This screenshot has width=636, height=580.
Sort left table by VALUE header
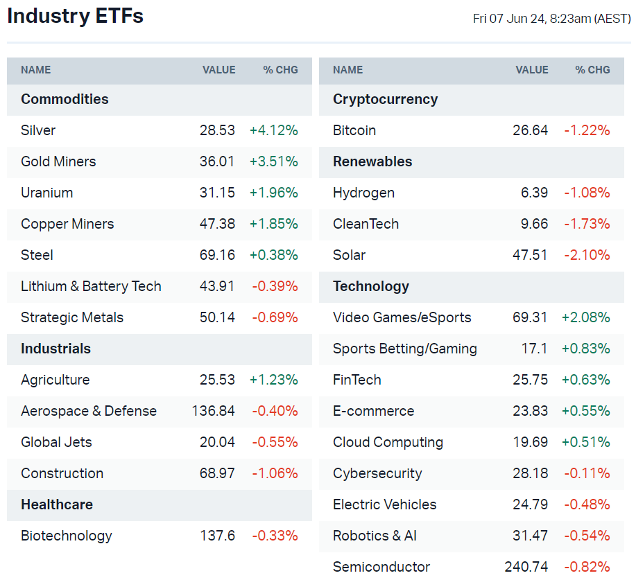click(218, 70)
